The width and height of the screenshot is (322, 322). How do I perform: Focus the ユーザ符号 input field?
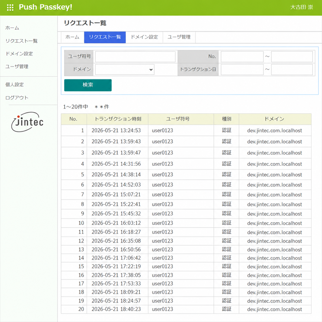pos(135,56)
